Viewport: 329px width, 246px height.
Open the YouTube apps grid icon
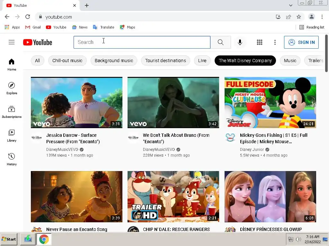(260, 42)
